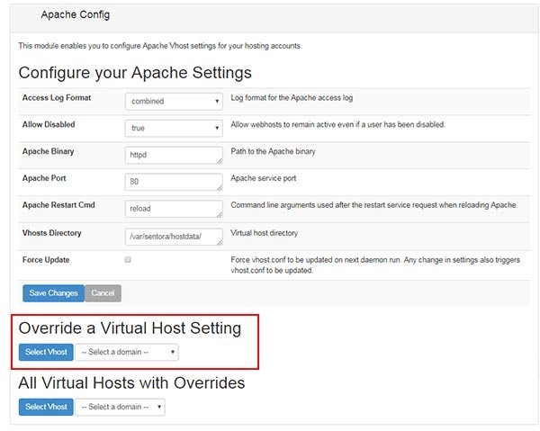This screenshot has width=540, height=431.
Task: Click the 'Command line arguments used after' description
Action: (x=374, y=205)
